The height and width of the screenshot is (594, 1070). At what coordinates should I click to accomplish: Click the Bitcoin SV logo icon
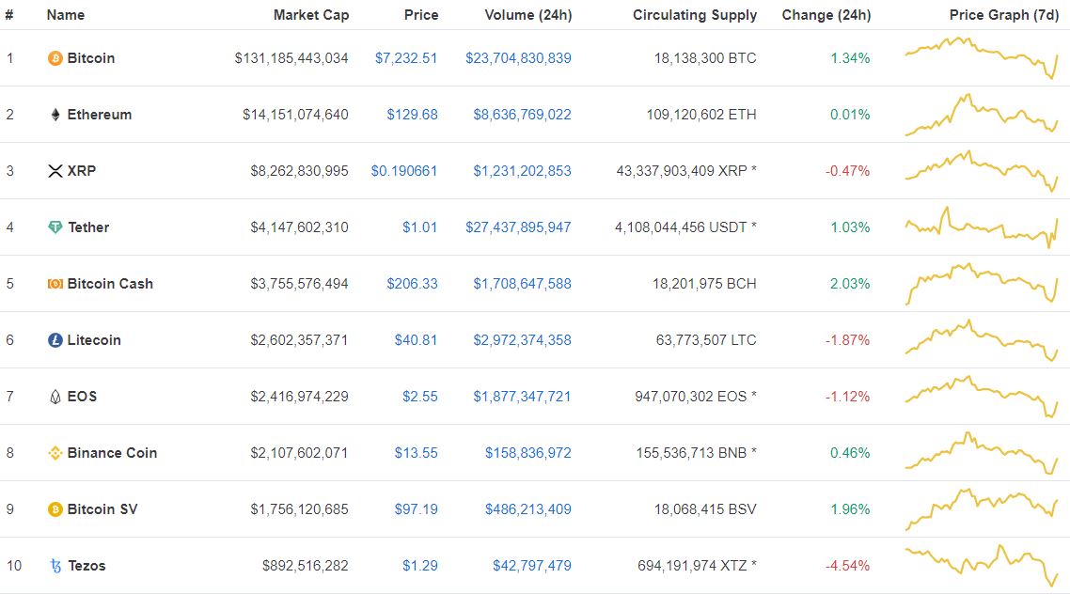point(55,509)
